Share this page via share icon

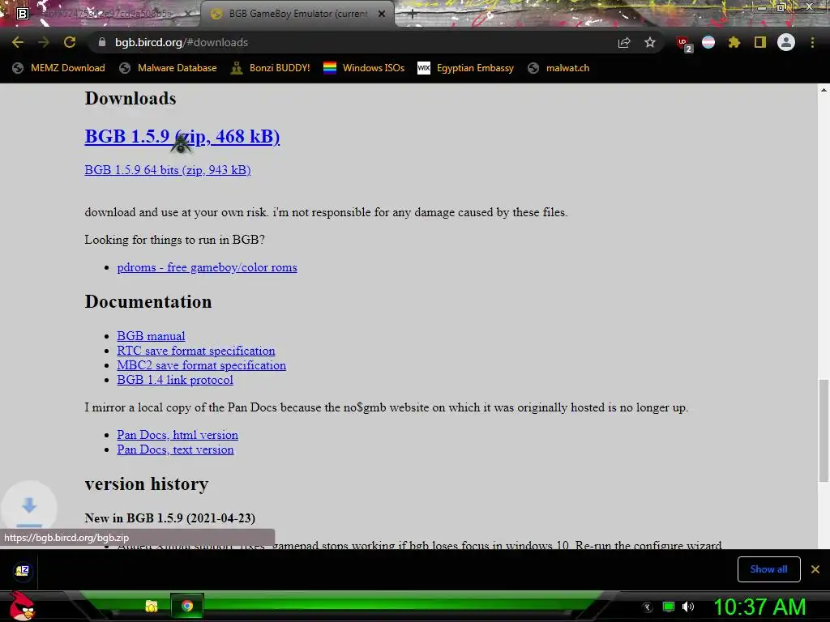click(624, 42)
